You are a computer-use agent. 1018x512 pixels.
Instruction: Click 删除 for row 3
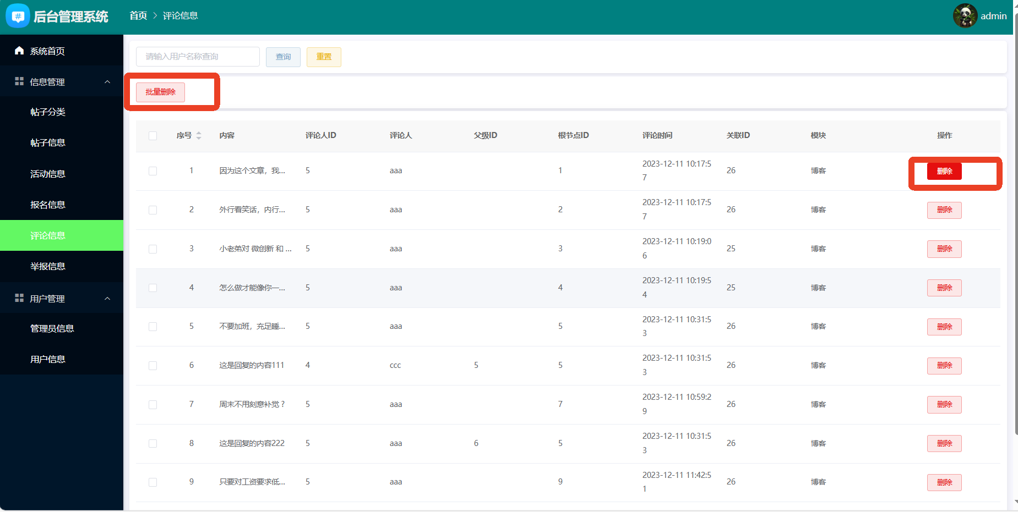coord(944,249)
